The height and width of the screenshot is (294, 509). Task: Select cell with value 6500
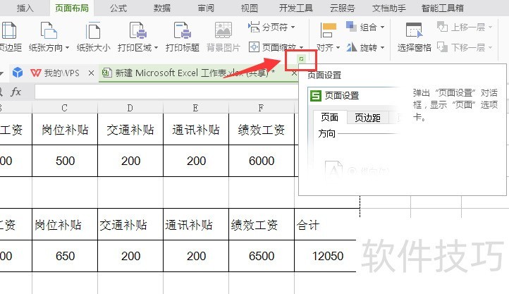coord(262,256)
